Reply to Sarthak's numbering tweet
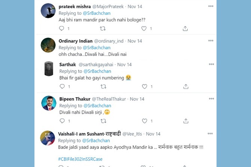 click(62, 86)
